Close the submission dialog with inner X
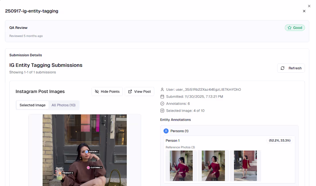The width and height of the screenshot is (316, 186). point(304,11)
